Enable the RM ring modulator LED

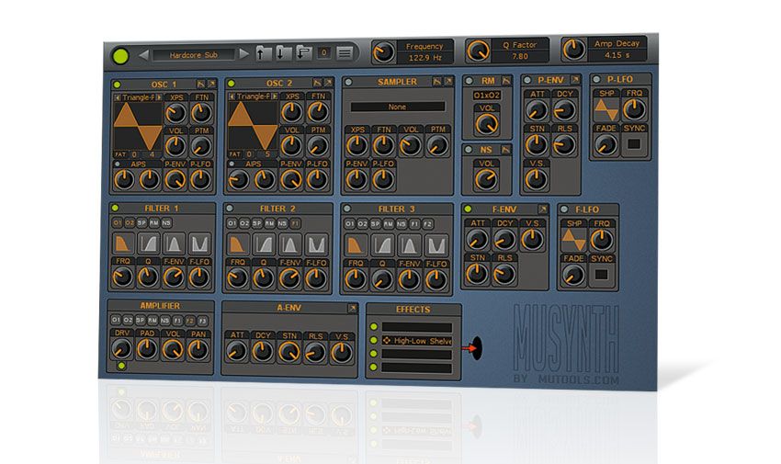coord(469,81)
